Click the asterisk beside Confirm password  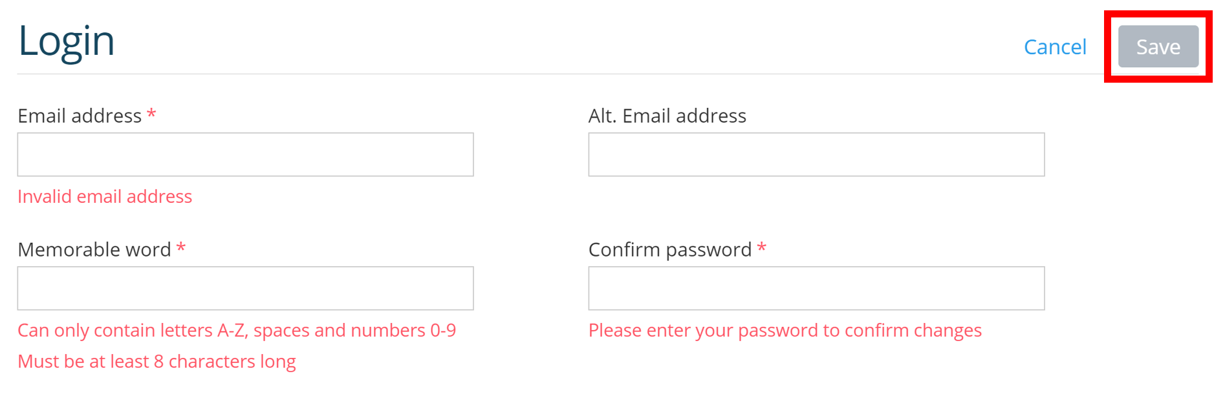point(762,249)
